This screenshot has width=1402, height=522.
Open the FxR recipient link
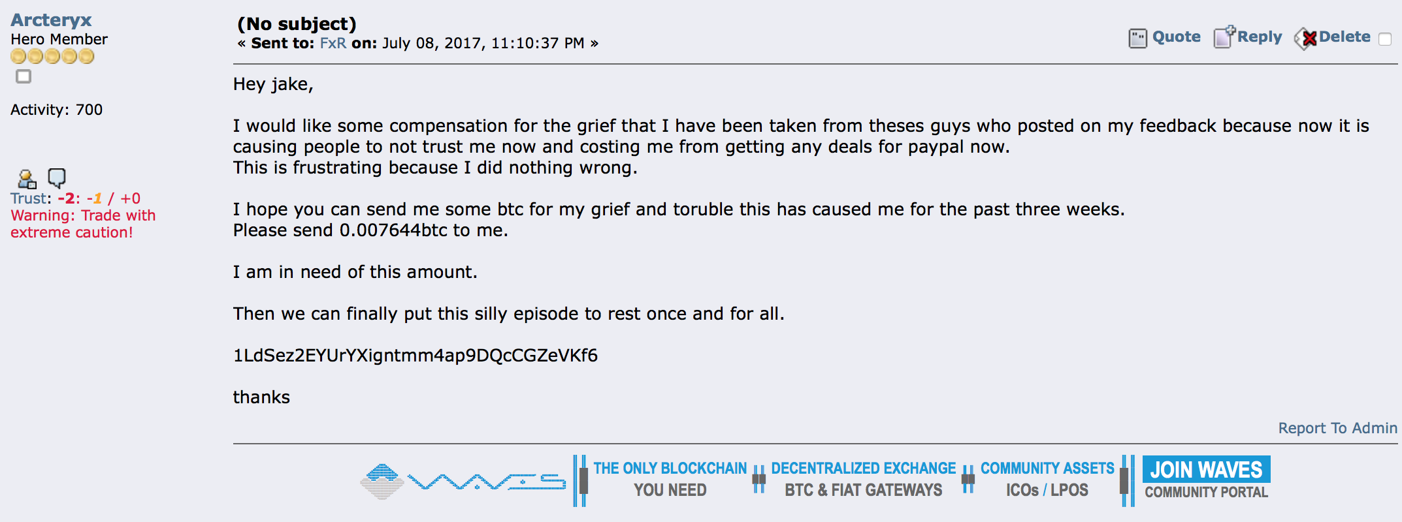[x=333, y=43]
